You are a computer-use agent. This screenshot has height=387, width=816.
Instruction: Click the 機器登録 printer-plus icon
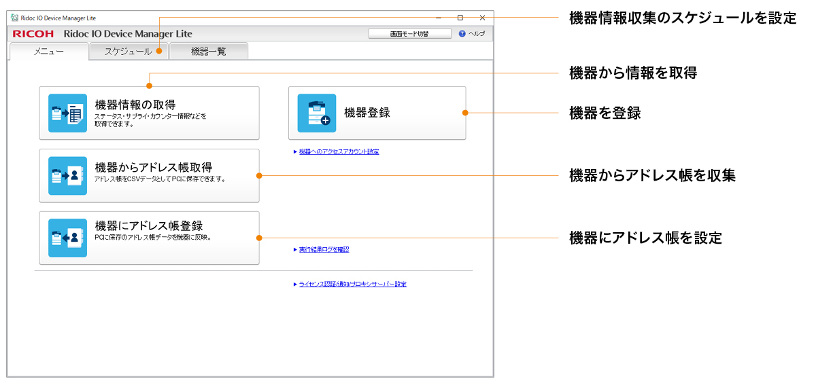point(317,113)
